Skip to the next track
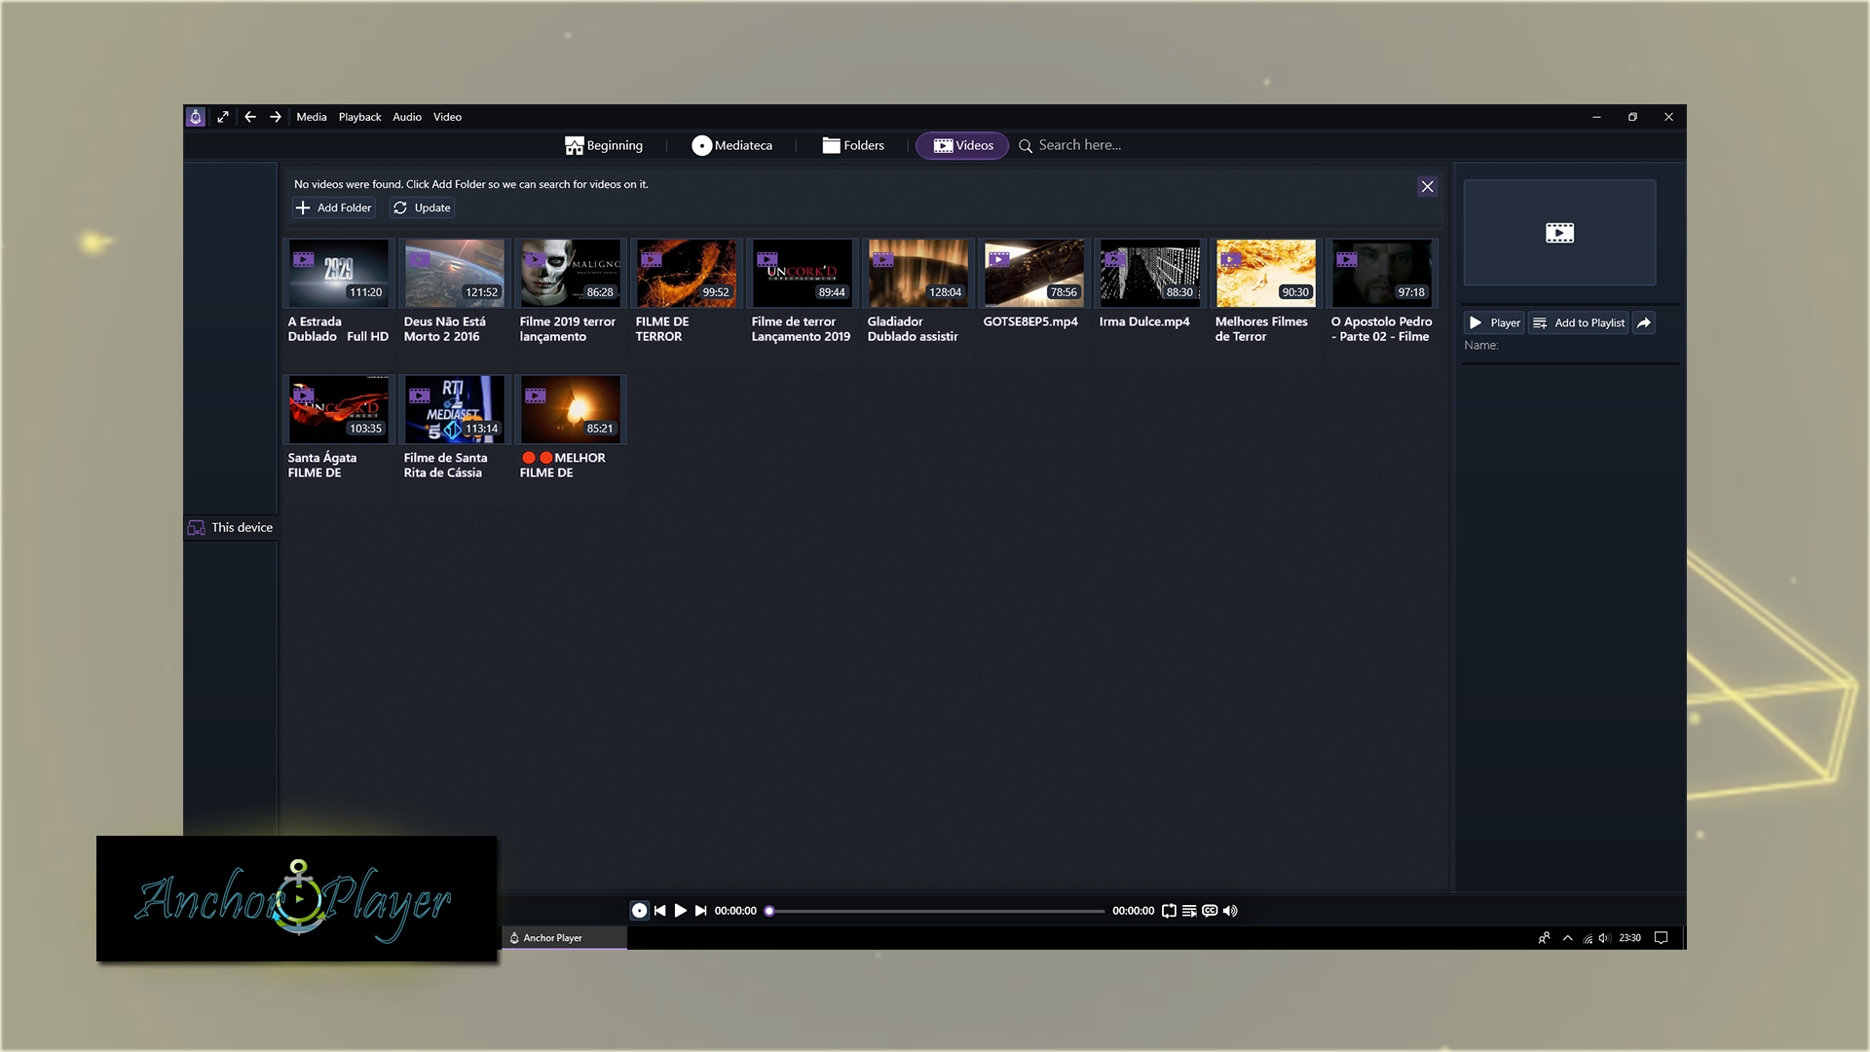The width and height of the screenshot is (1870, 1052). pos(700,911)
